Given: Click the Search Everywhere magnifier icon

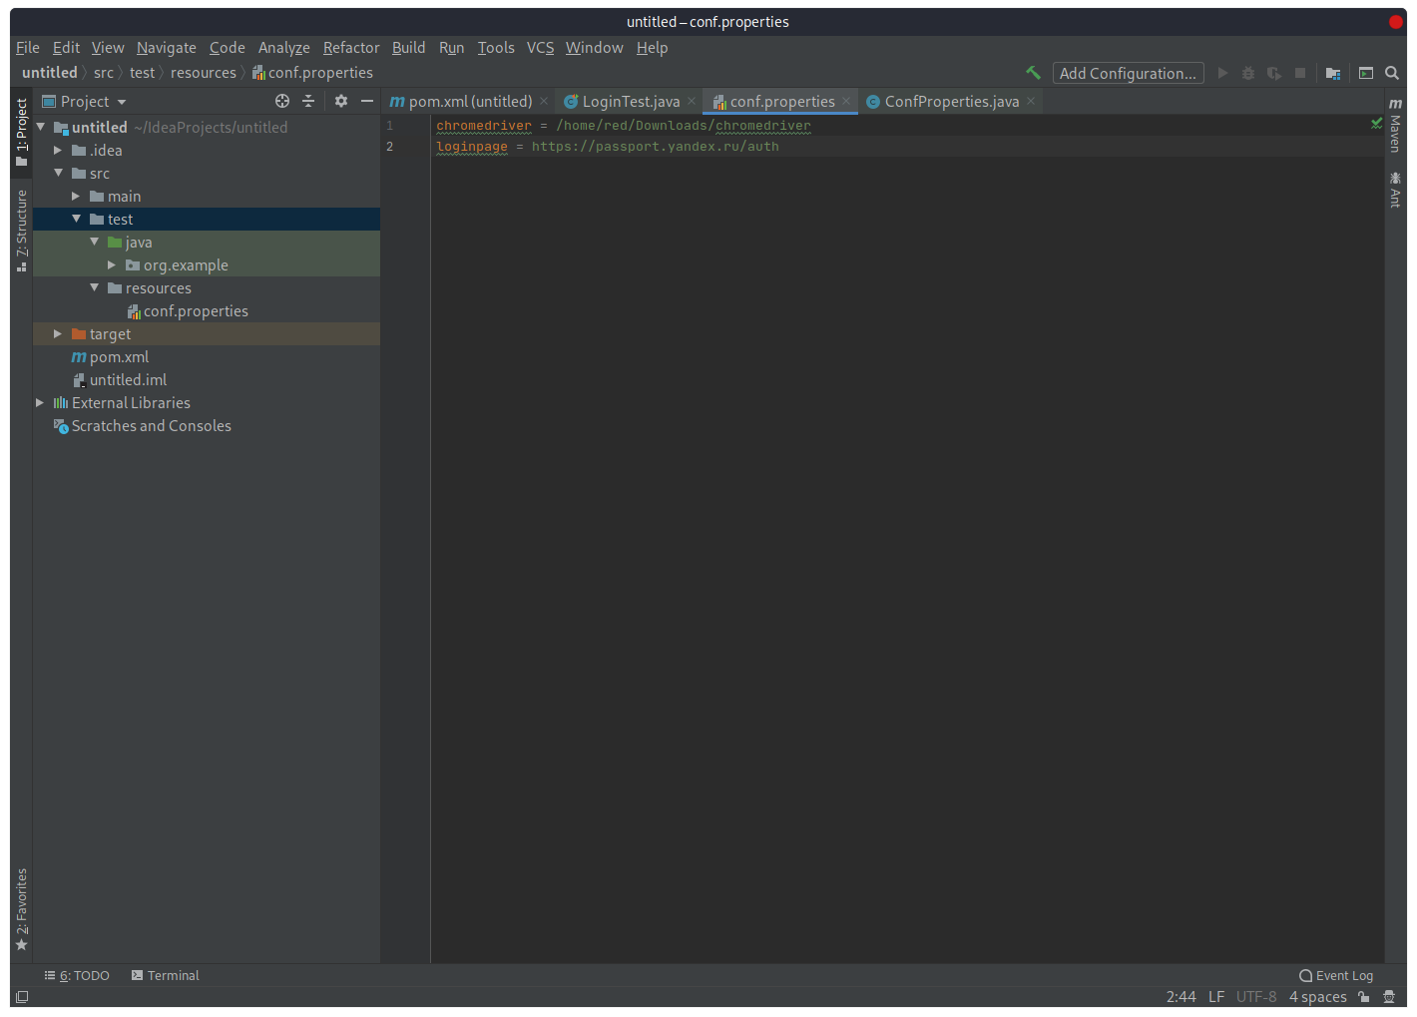Looking at the screenshot, I should coord(1392,73).
